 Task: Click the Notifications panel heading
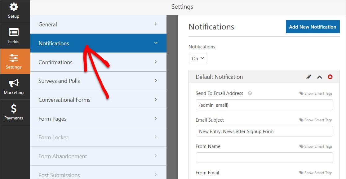click(x=211, y=27)
